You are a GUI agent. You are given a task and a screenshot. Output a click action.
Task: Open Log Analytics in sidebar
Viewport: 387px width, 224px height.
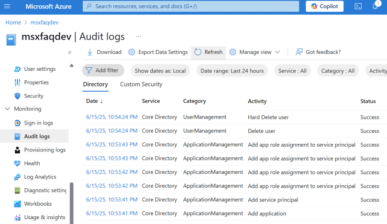(x=40, y=177)
